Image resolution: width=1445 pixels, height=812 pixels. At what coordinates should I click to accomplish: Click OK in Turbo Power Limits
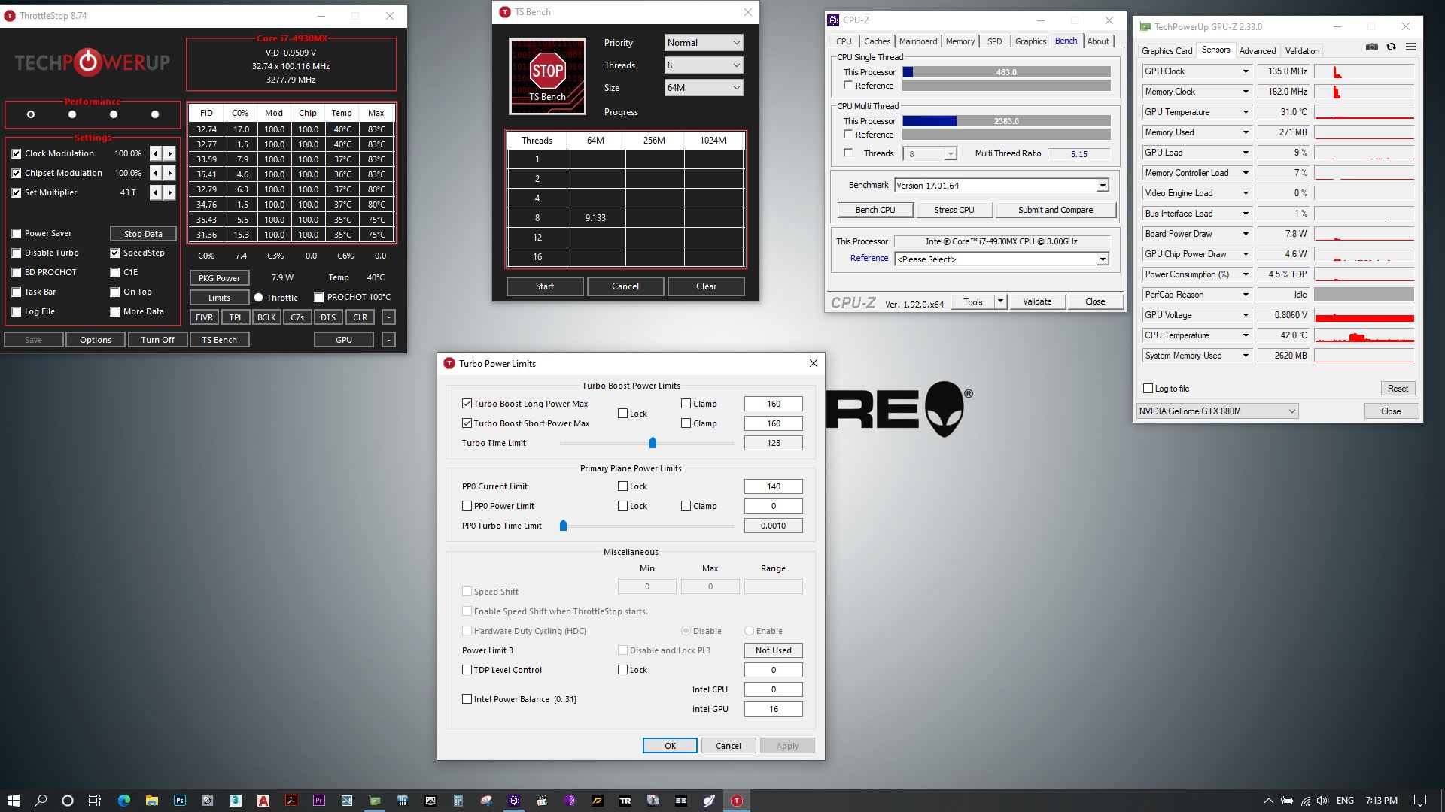click(x=670, y=746)
